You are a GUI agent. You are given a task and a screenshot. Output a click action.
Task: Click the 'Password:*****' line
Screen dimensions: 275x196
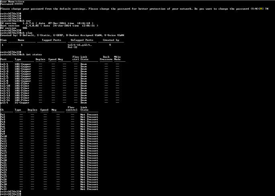tap(12, 4)
